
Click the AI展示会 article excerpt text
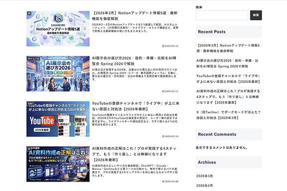coord(135,75)
